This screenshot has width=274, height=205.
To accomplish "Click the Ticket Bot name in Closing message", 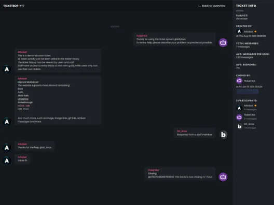I will [x=154, y=170].
